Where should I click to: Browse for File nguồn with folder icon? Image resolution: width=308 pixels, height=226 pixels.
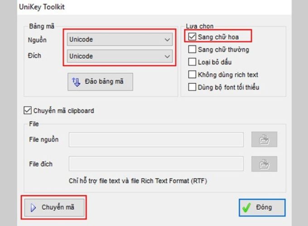pos(264,140)
